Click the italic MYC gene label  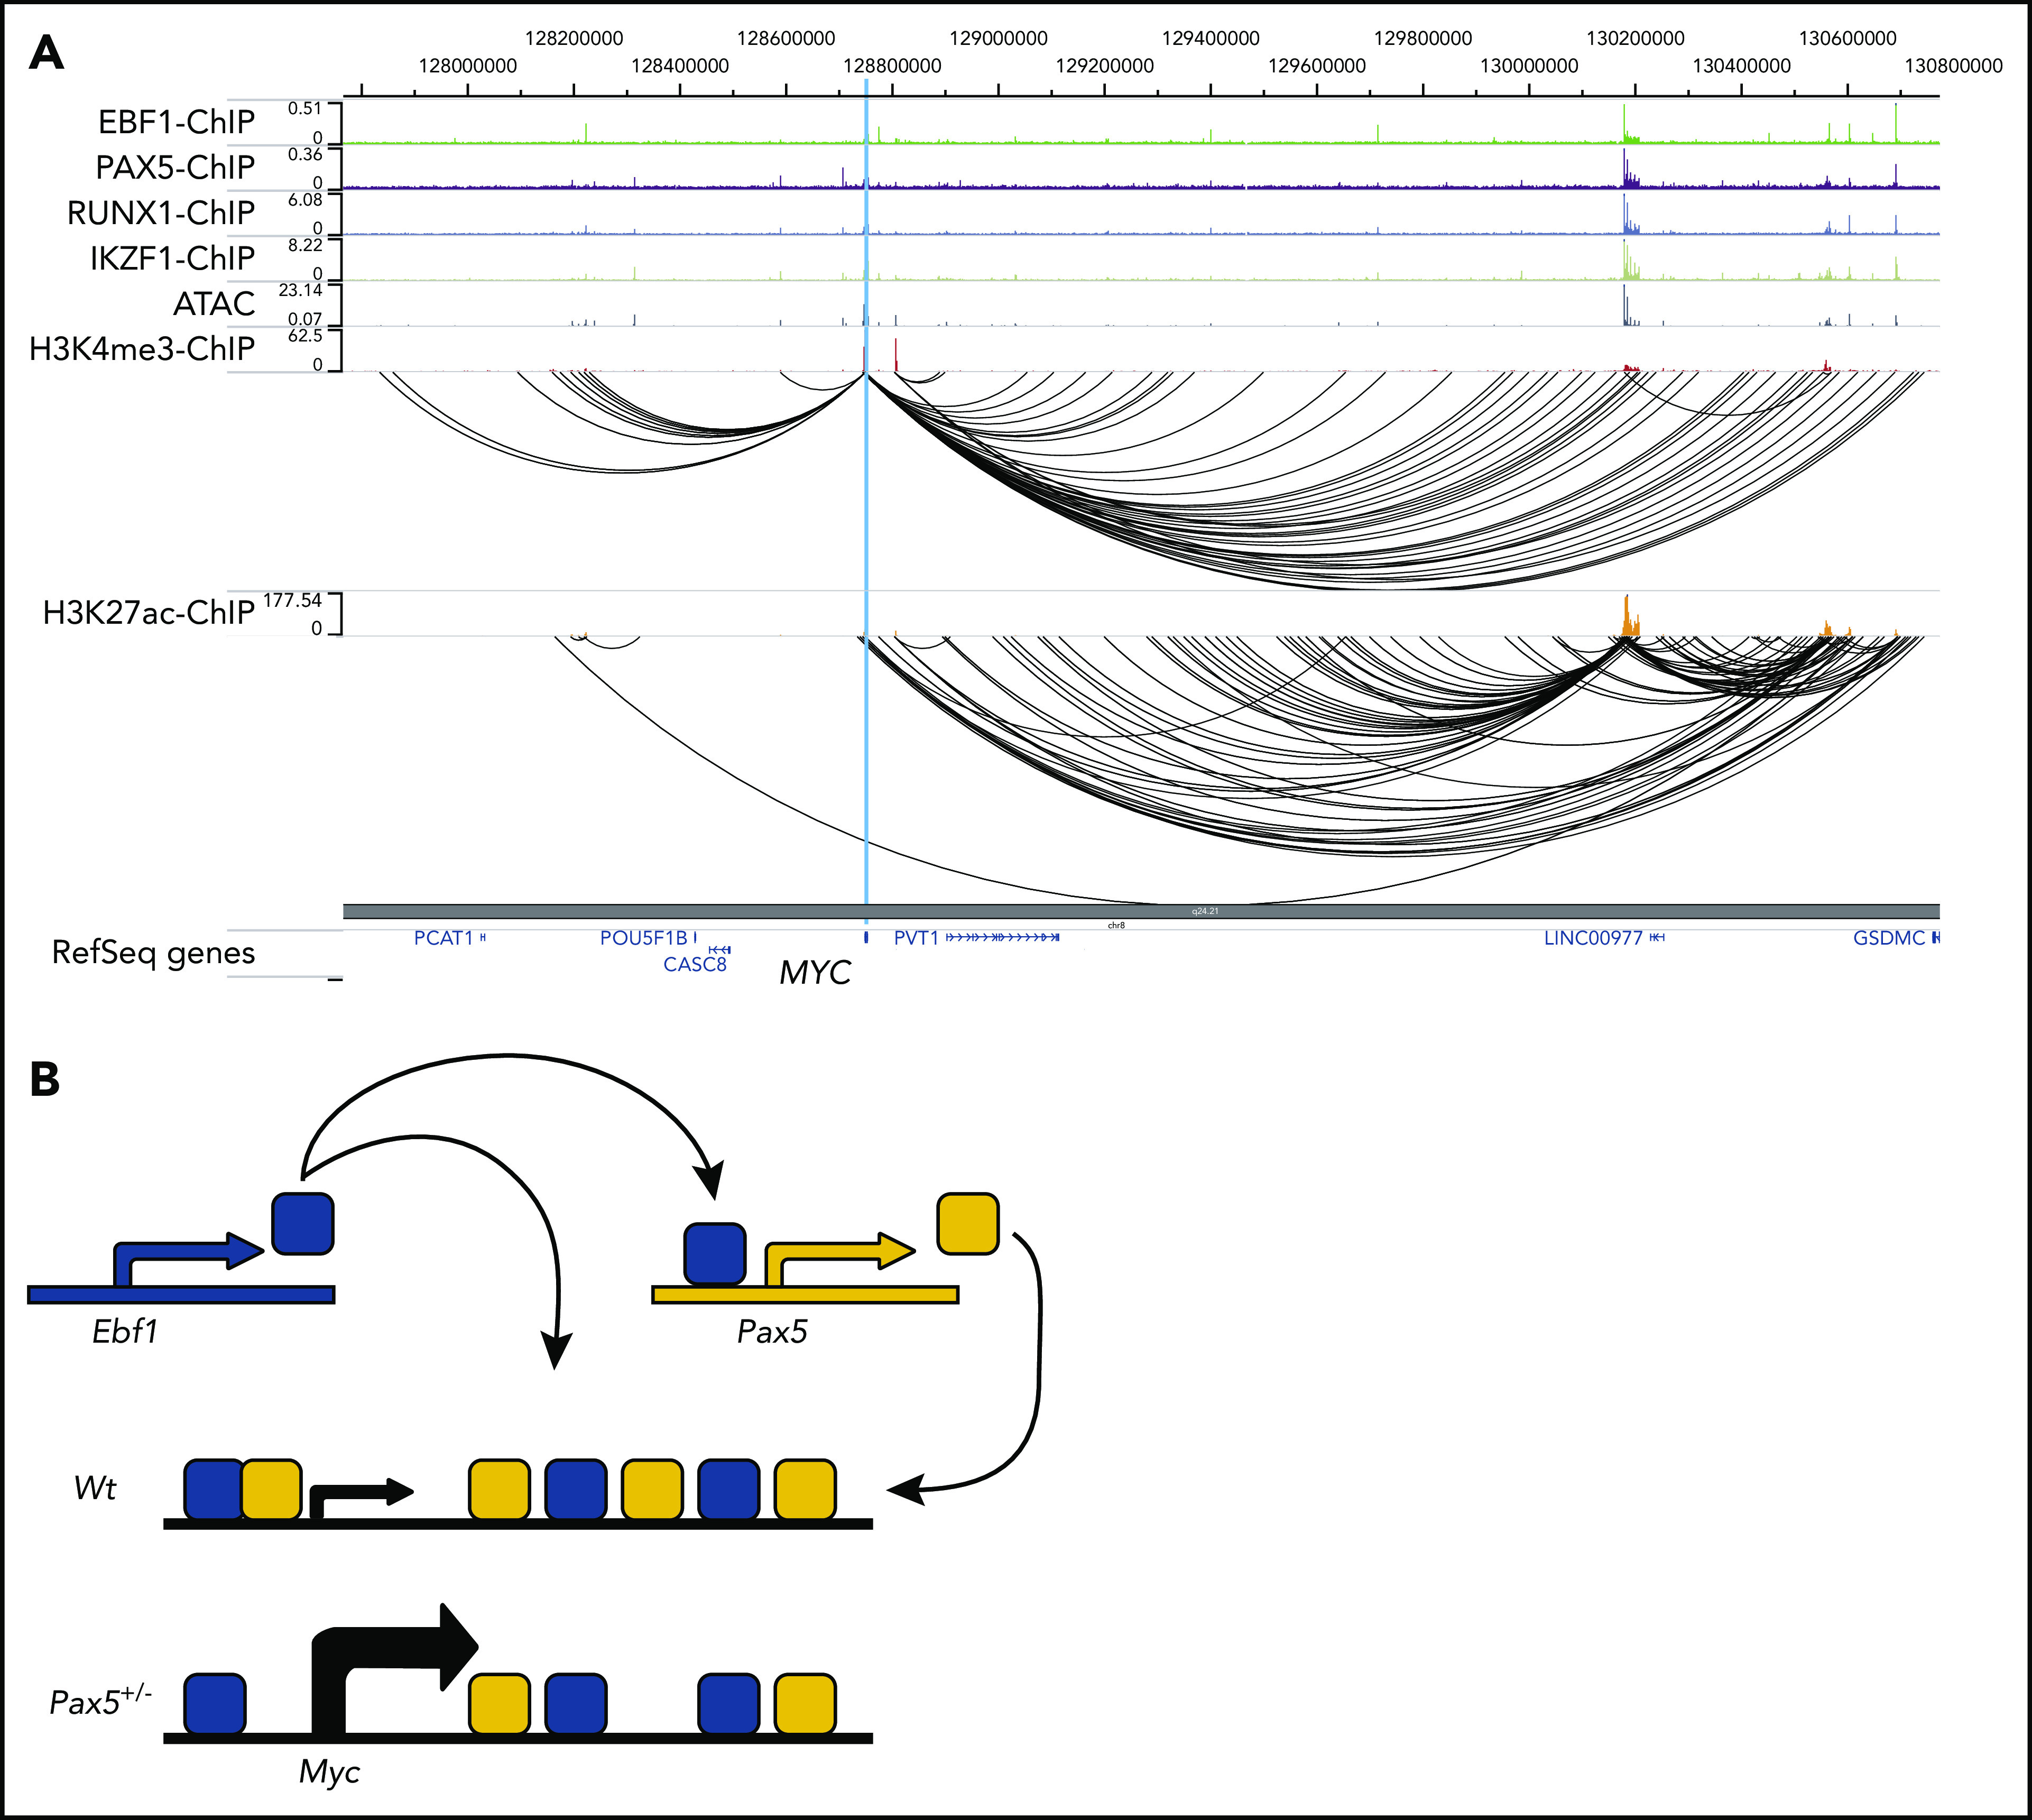click(x=815, y=972)
